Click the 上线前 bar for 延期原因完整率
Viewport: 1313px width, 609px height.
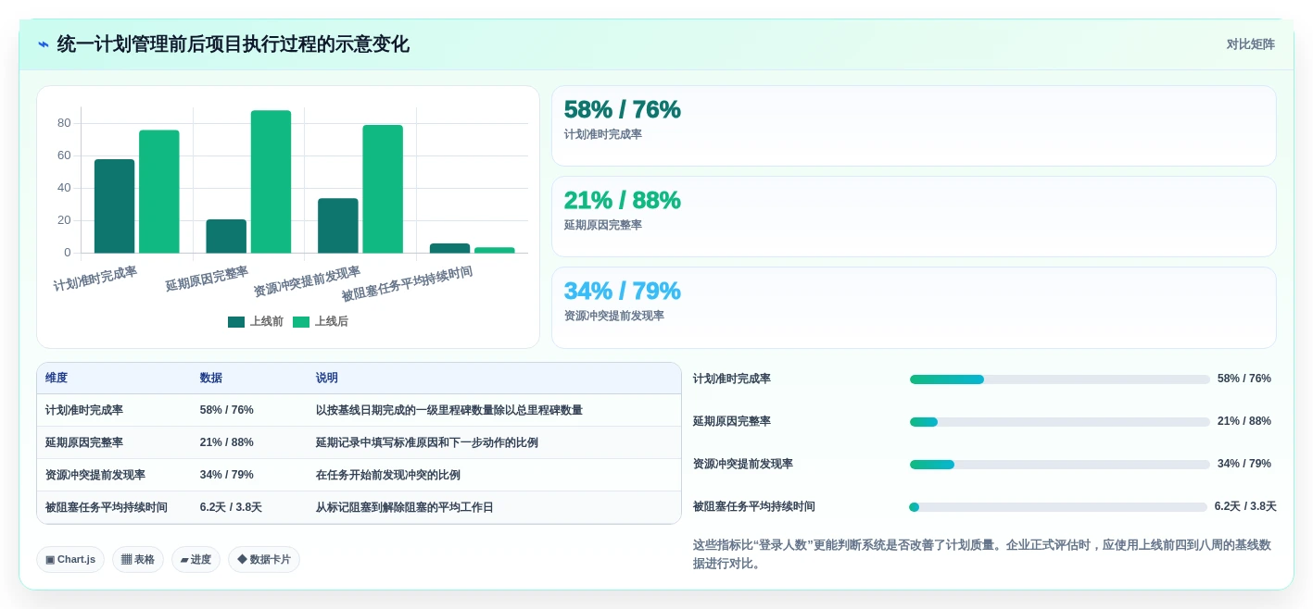coord(226,236)
